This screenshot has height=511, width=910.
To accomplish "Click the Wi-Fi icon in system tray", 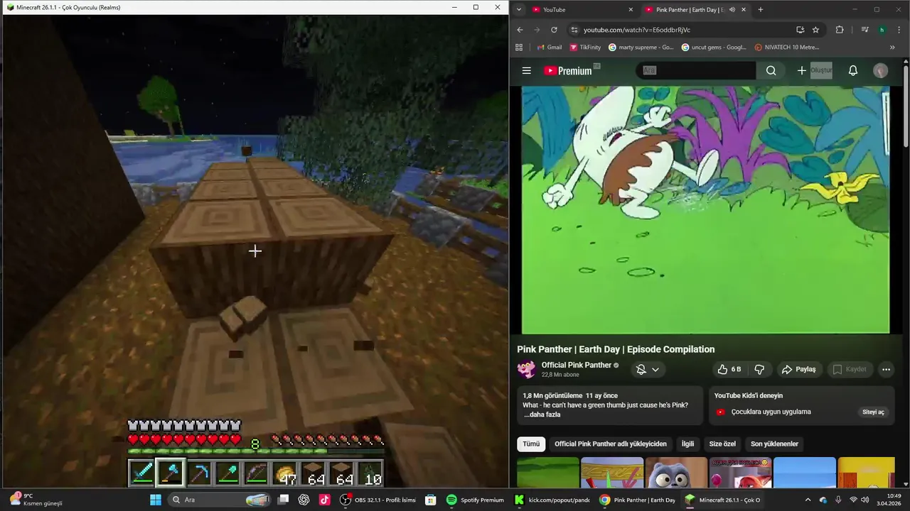I will [853, 500].
